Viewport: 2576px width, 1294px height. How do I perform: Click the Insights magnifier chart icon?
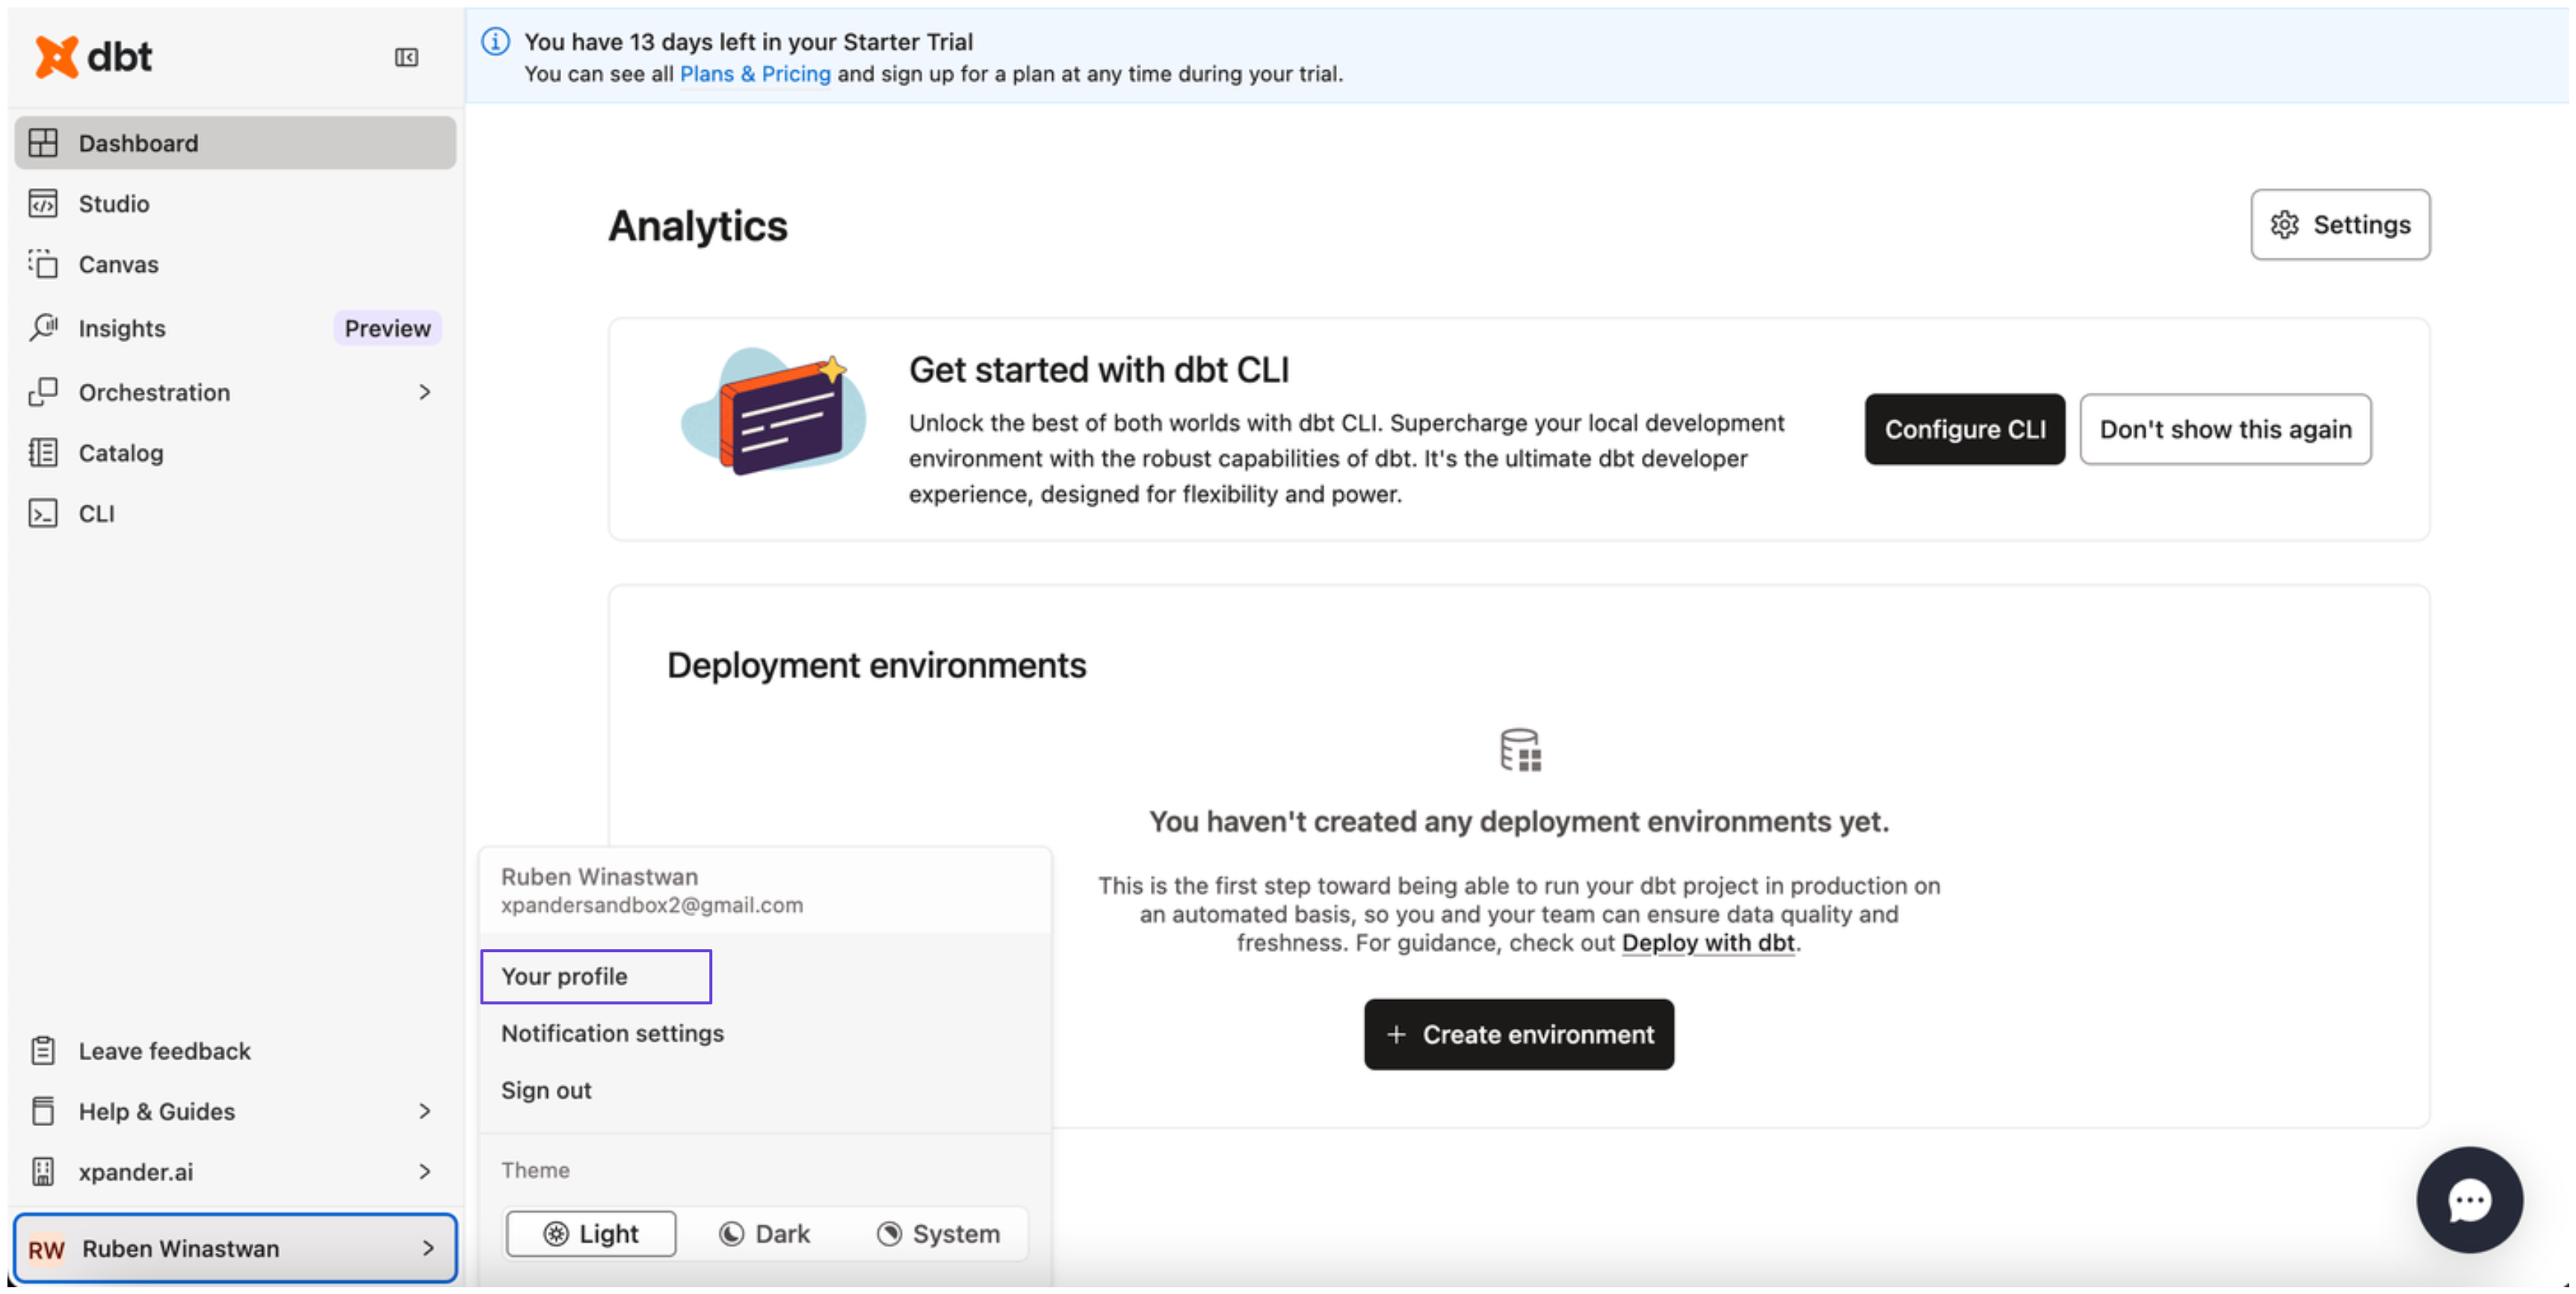43,328
